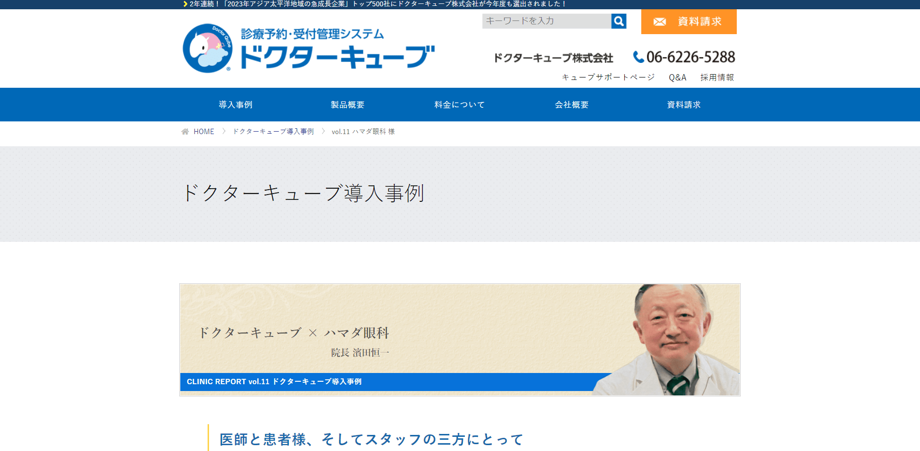Click the phone icon beside 06-6226-5288

[x=638, y=57]
